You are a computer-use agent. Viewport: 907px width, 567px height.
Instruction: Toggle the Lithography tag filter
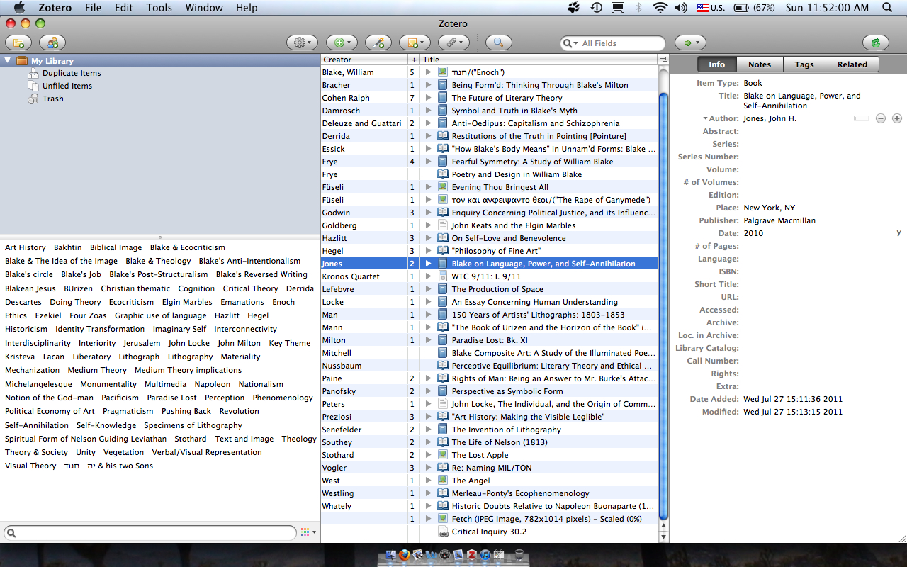190,357
